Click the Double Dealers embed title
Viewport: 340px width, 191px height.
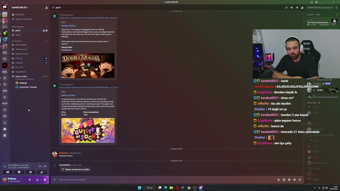[x=69, y=26]
